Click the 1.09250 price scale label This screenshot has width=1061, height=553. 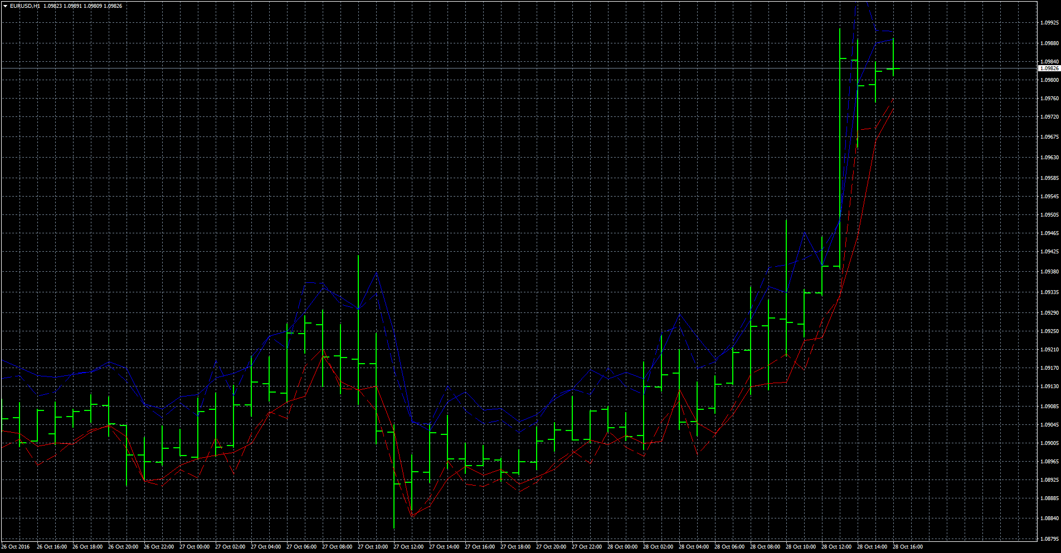click(x=1049, y=331)
